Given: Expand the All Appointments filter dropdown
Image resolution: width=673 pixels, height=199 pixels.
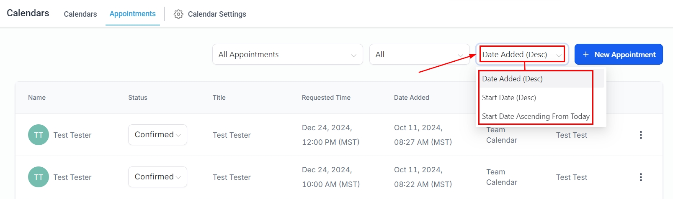Looking at the screenshot, I should pos(287,54).
